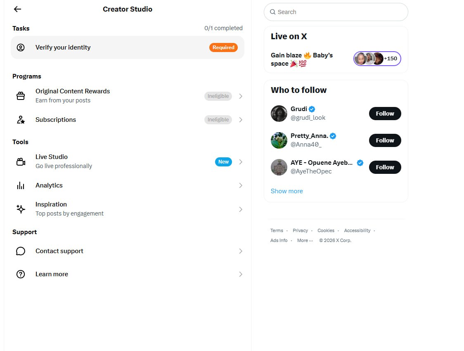
Task: Click the Verify your identity person icon
Action: coord(20,47)
